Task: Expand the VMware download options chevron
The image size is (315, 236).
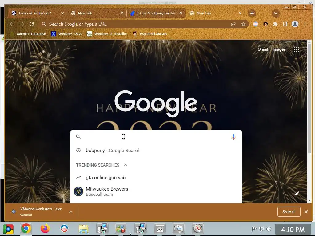Action: 71,212
